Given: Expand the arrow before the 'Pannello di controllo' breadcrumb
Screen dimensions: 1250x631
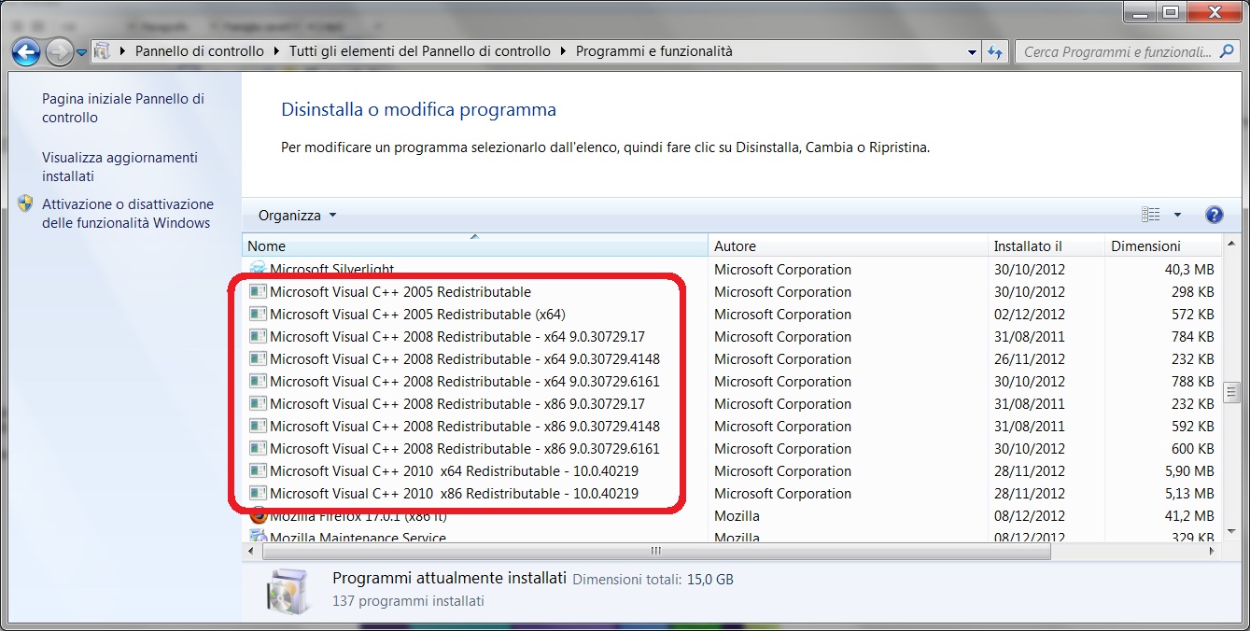Looking at the screenshot, I should point(123,51).
